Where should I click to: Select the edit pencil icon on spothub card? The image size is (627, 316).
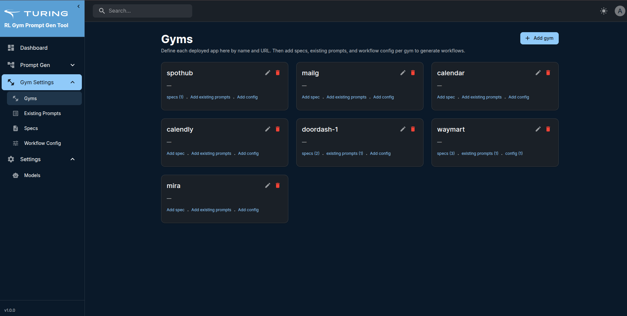[x=267, y=73]
